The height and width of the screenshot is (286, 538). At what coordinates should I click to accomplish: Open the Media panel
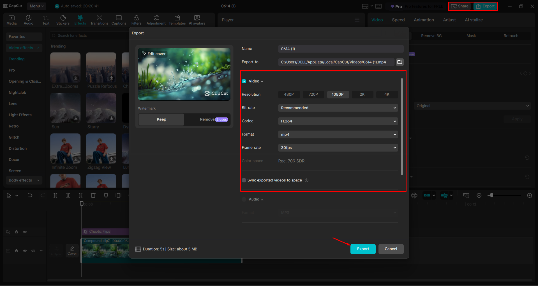[x=11, y=20]
